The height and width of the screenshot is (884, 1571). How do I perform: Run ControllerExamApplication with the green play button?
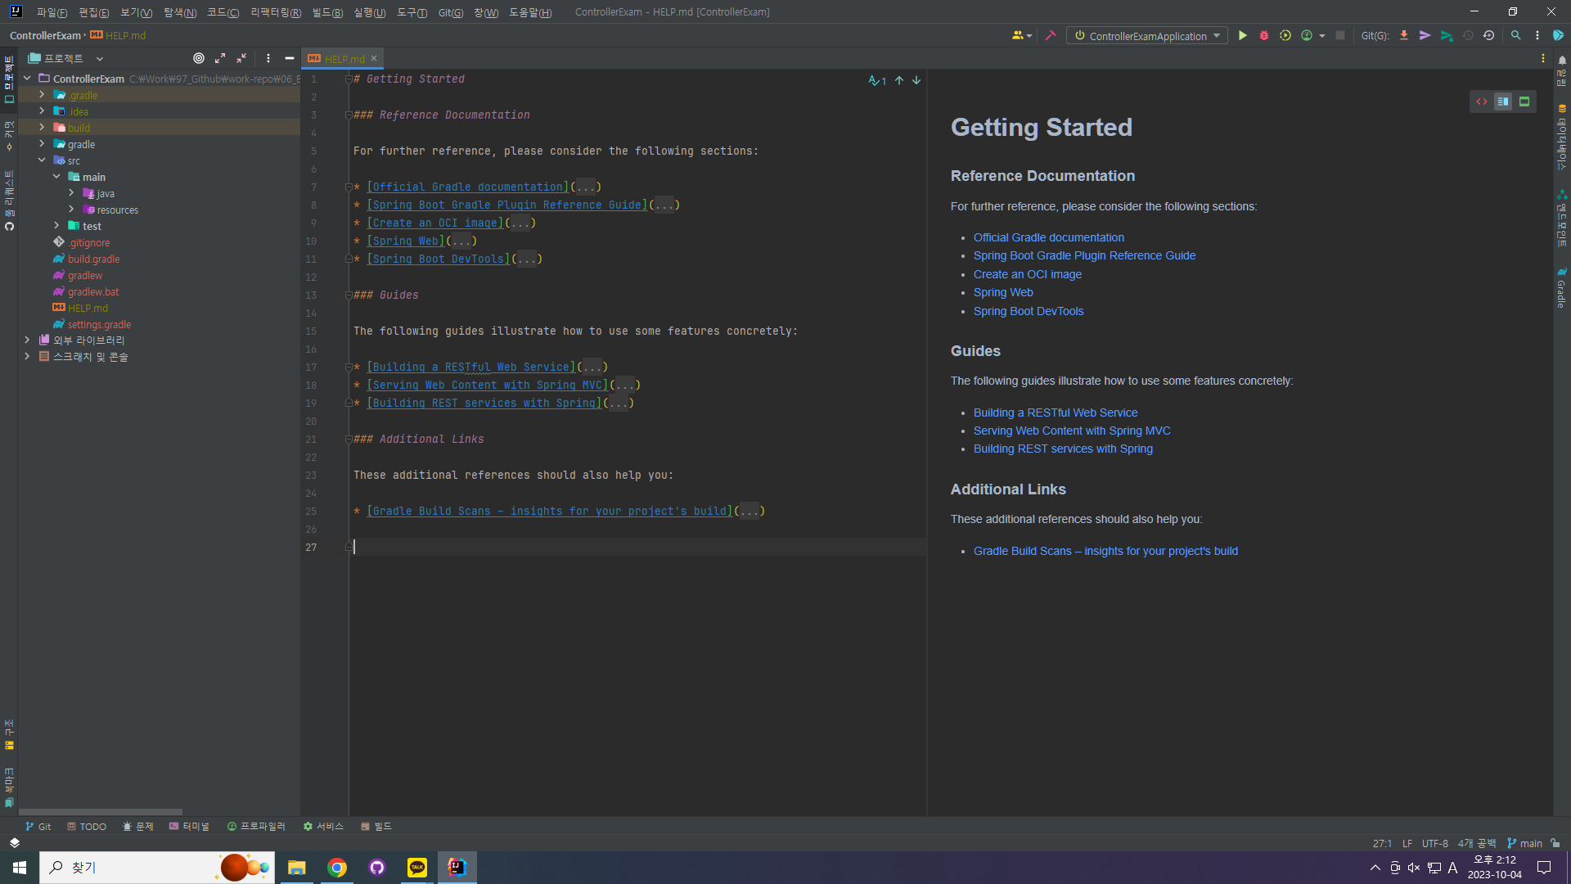pyautogui.click(x=1242, y=35)
